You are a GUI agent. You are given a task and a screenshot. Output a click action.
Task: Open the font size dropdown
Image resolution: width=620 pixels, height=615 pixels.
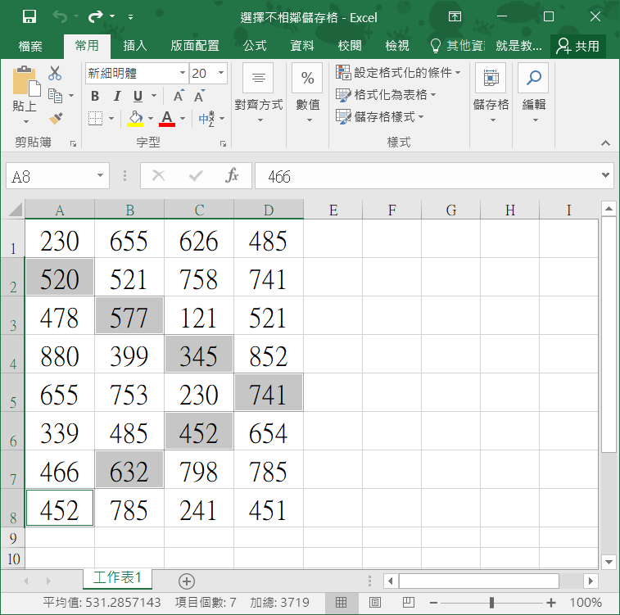(221, 74)
